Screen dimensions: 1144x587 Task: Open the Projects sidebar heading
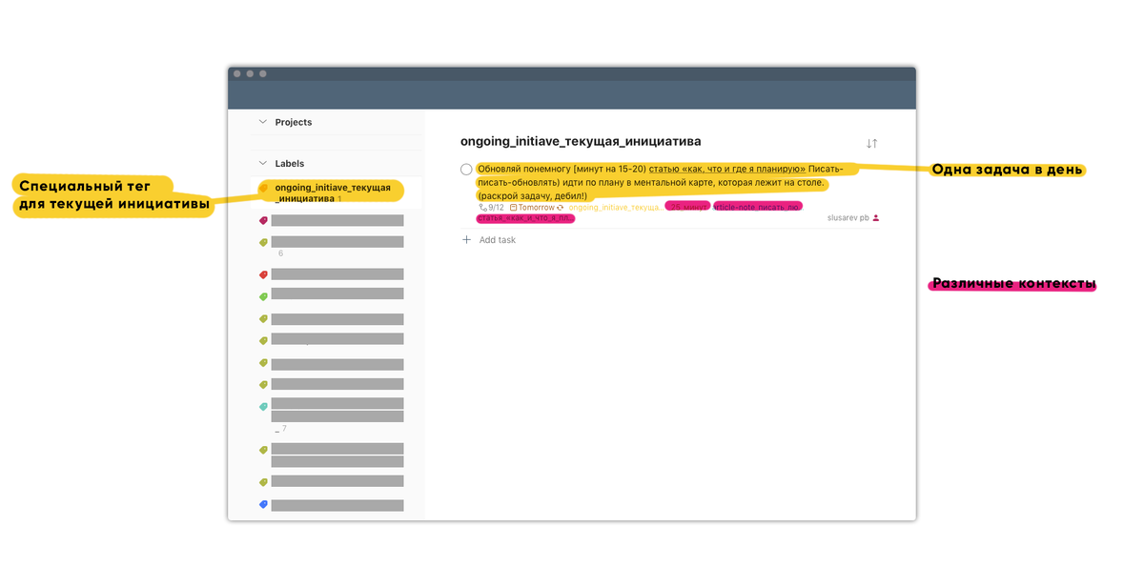(294, 122)
